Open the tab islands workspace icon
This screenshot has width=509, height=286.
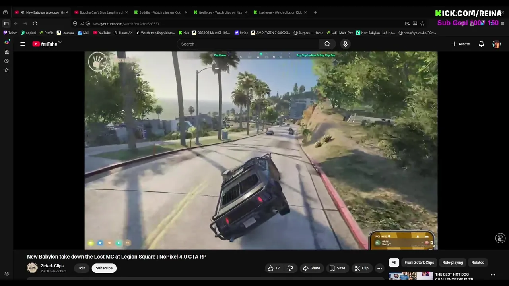[6, 12]
